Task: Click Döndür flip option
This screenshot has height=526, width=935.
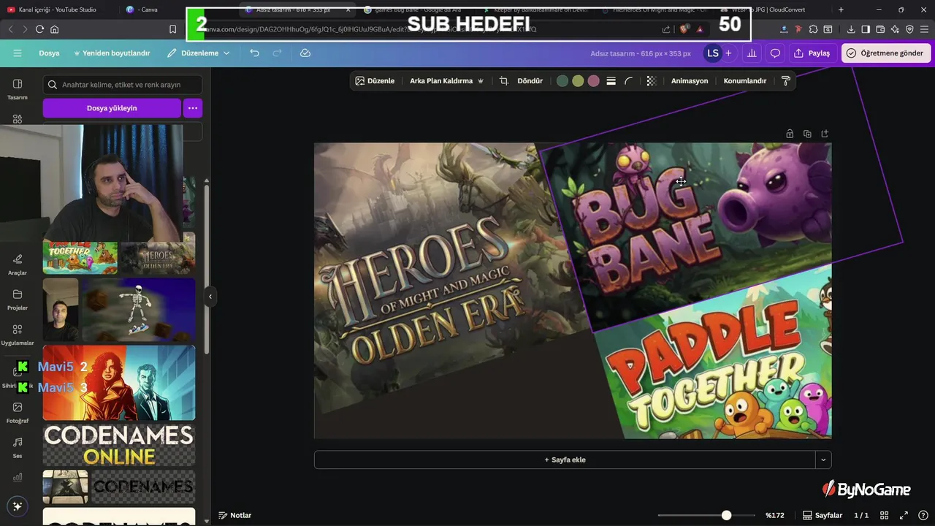Action: pos(530,81)
